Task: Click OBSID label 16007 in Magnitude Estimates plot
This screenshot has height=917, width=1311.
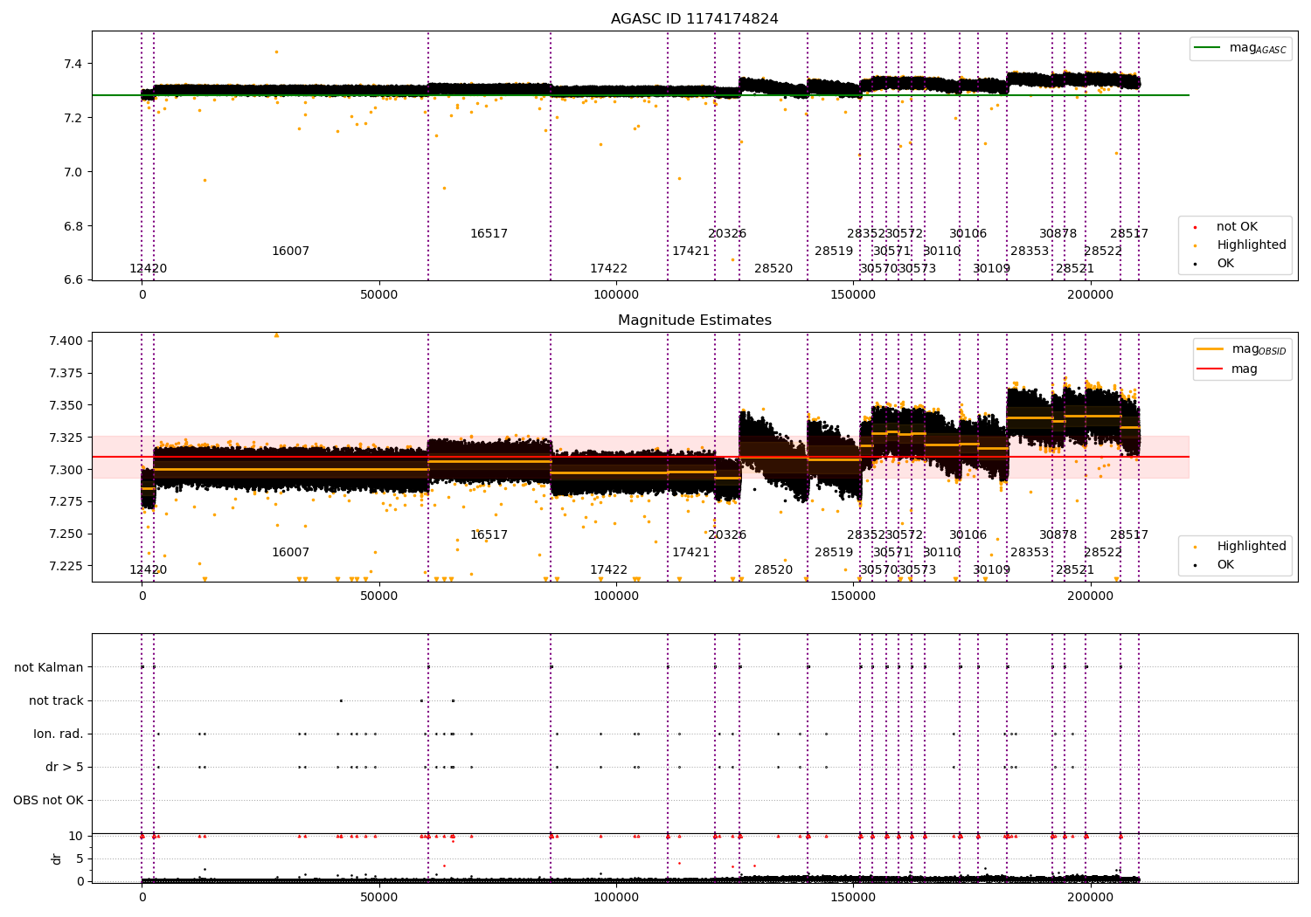Action: point(290,553)
